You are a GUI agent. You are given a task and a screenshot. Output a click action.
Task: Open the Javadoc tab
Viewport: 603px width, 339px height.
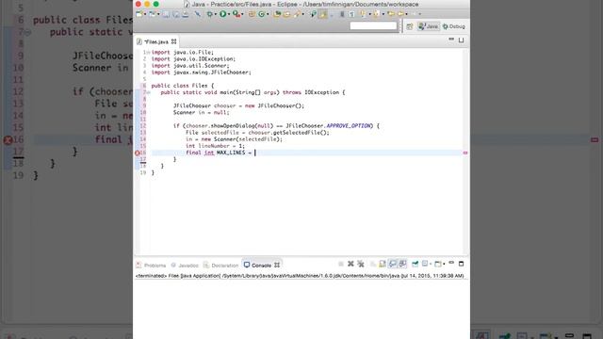click(185, 266)
